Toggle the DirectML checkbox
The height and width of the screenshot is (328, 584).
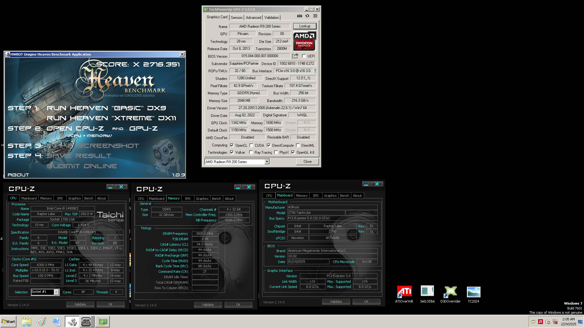pos(298,145)
